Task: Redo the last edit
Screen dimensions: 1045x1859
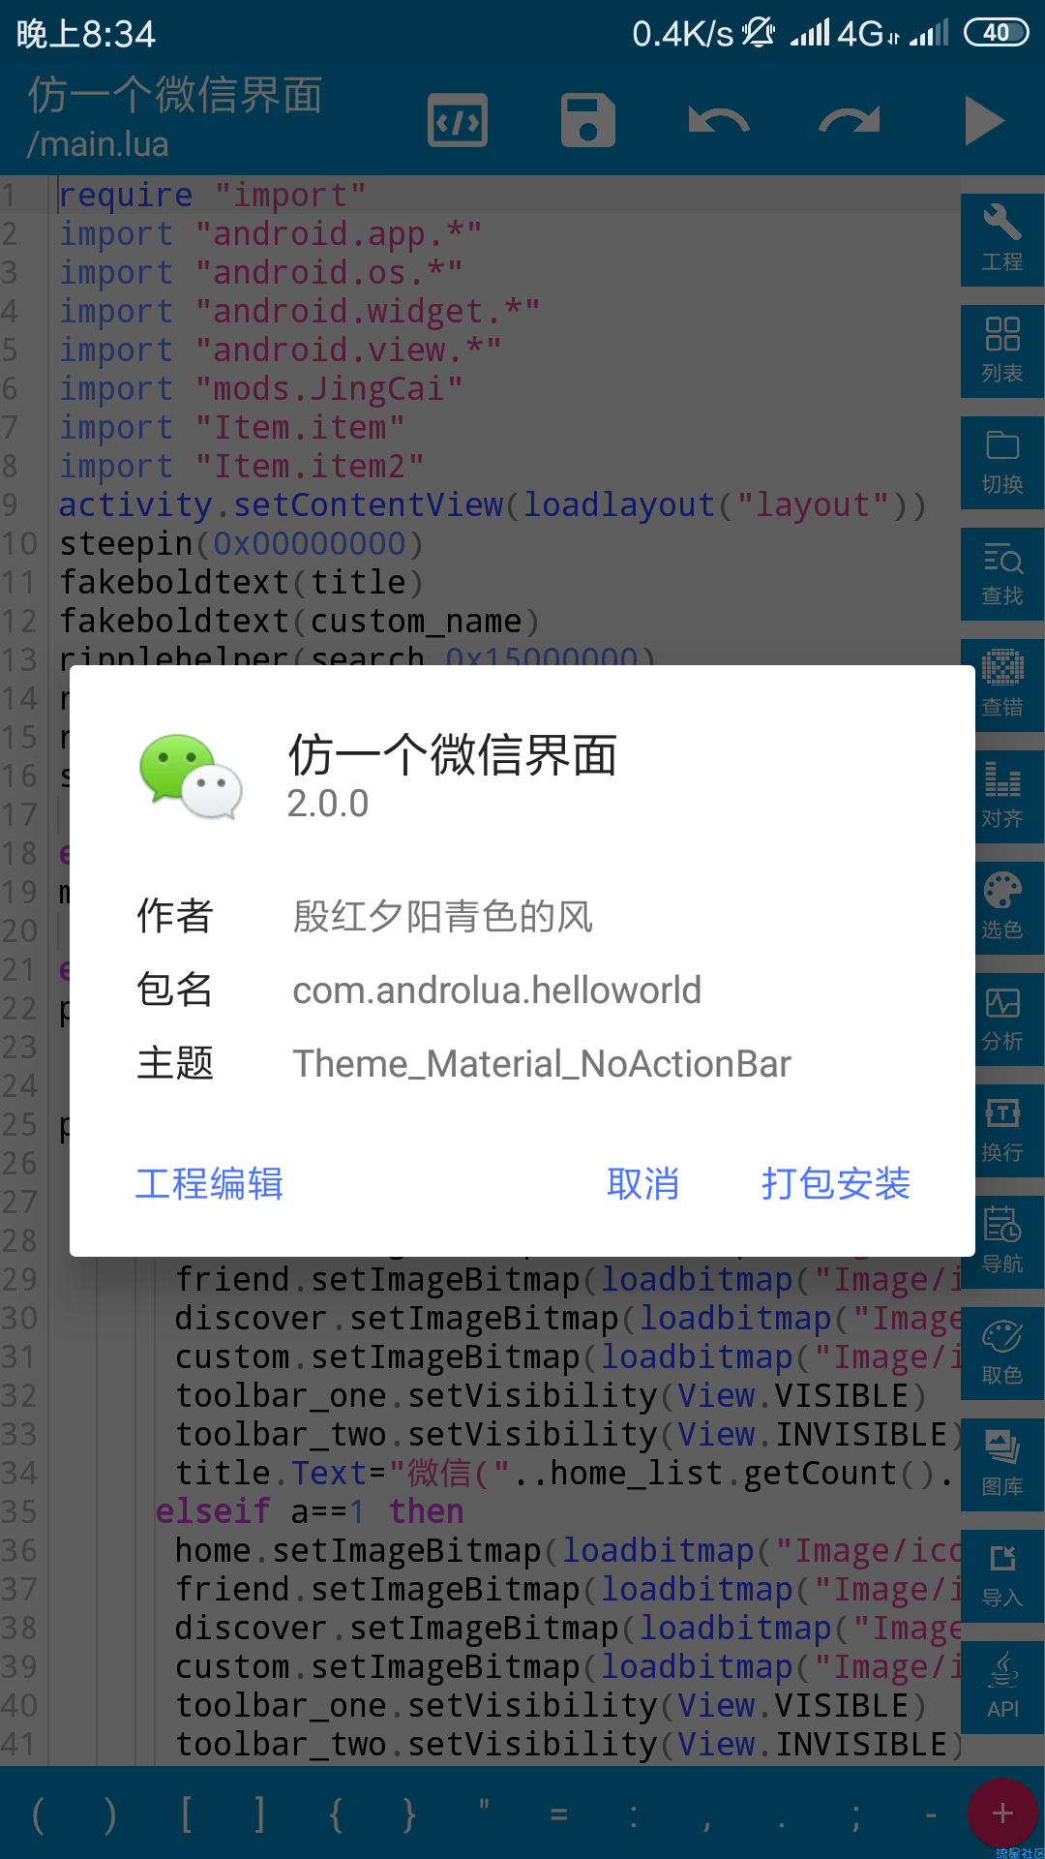Action: click(850, 121)
